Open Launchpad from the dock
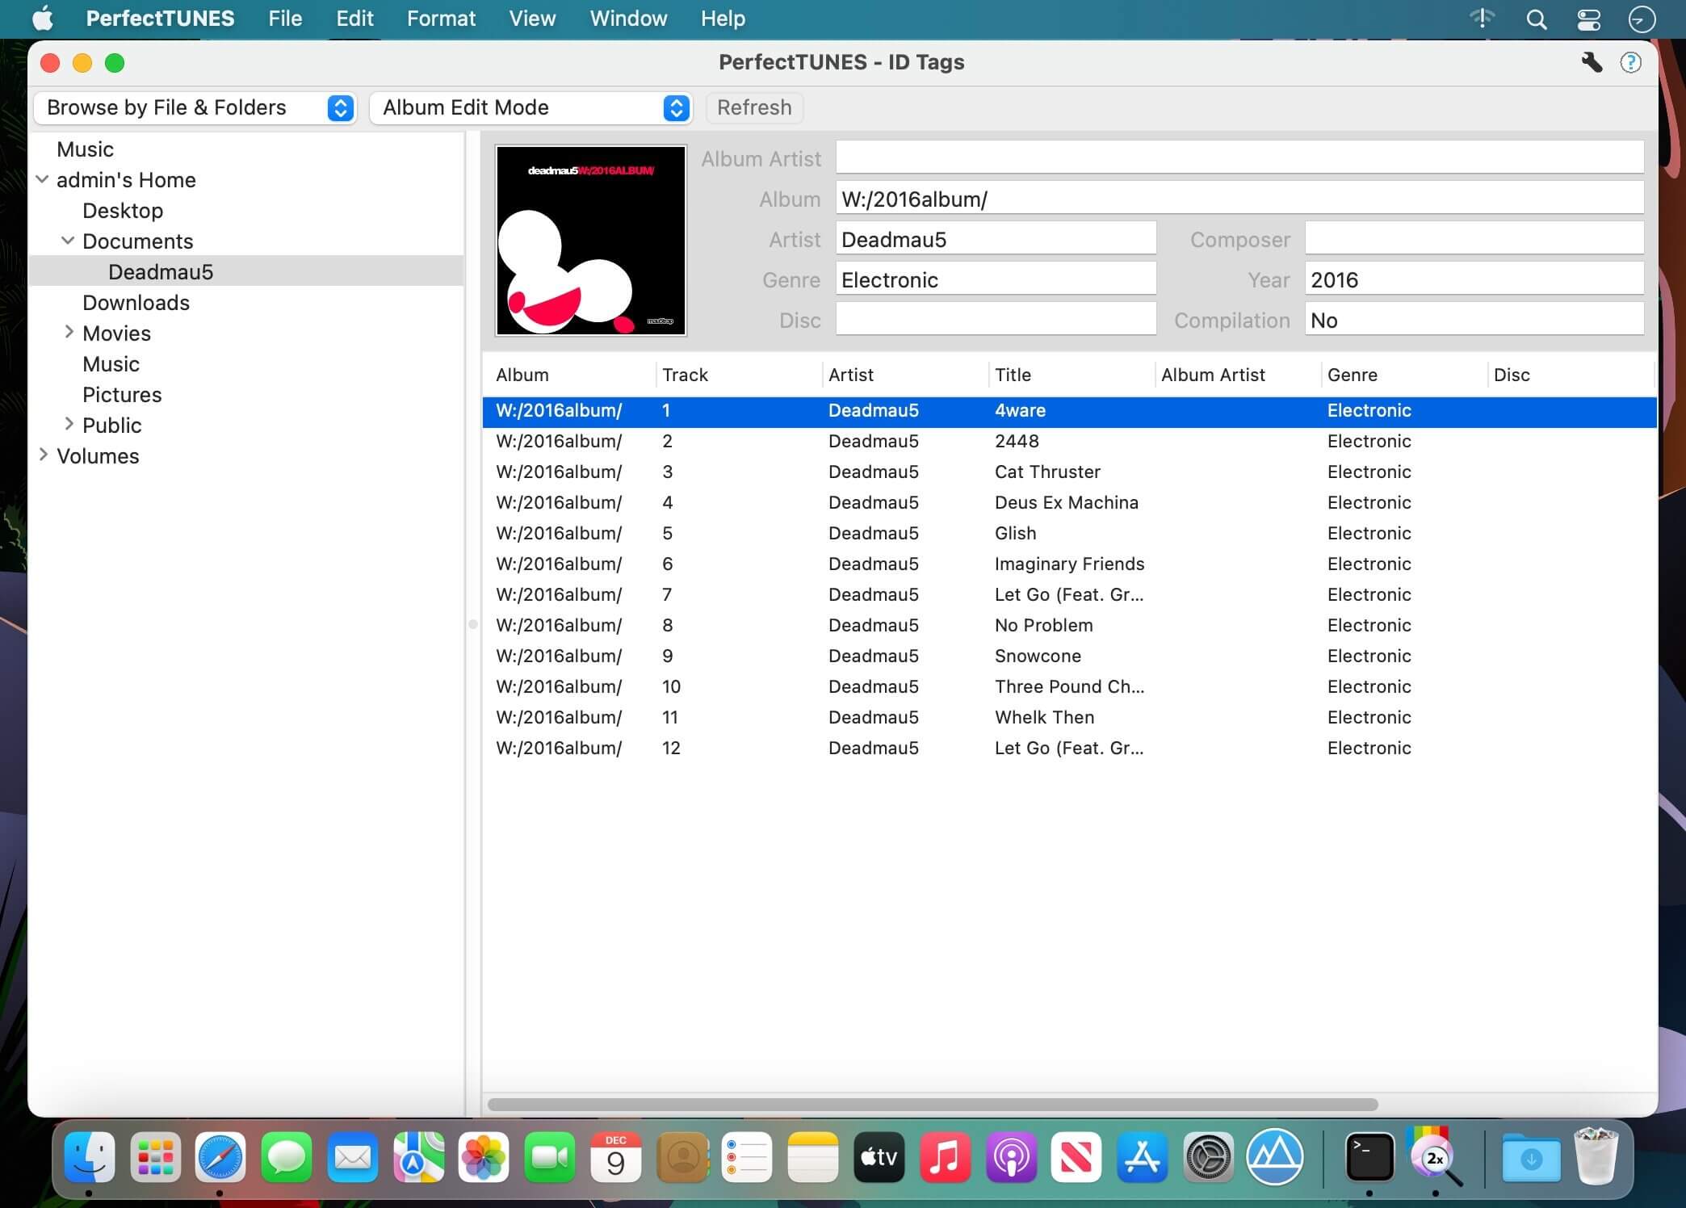1686x1208 pixels. pyautogui.click(x=155, y=1157)
